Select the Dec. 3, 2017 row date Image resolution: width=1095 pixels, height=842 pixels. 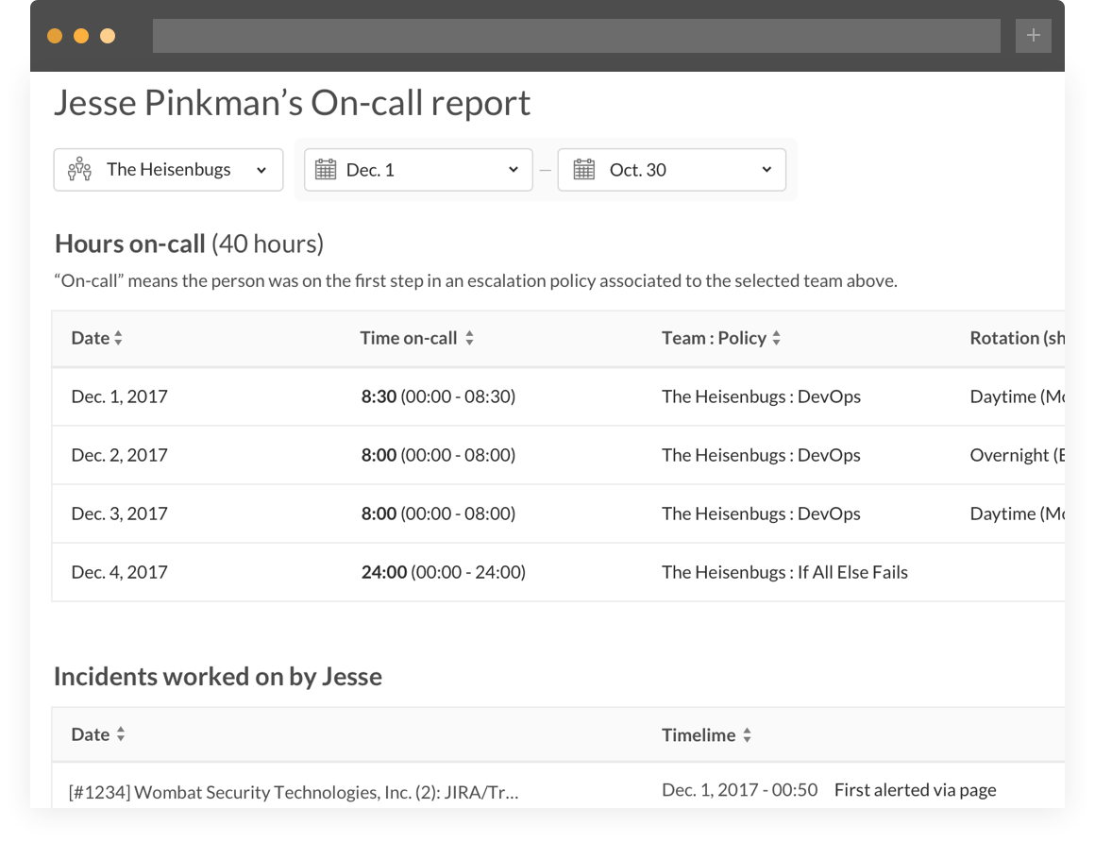coord(120,514)
